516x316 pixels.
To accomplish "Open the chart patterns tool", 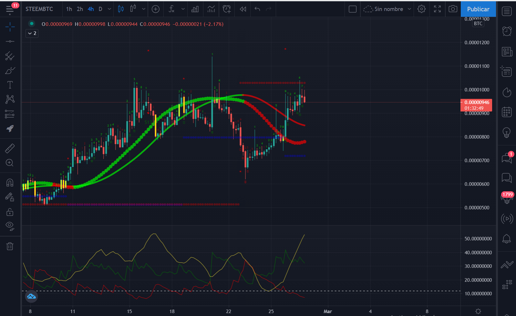I will click(x=10, y=99).
